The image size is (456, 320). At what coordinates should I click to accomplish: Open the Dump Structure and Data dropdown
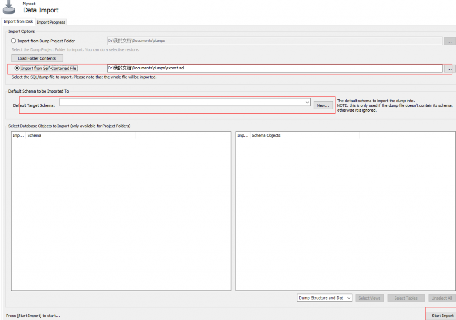click(x=350, y=298)
